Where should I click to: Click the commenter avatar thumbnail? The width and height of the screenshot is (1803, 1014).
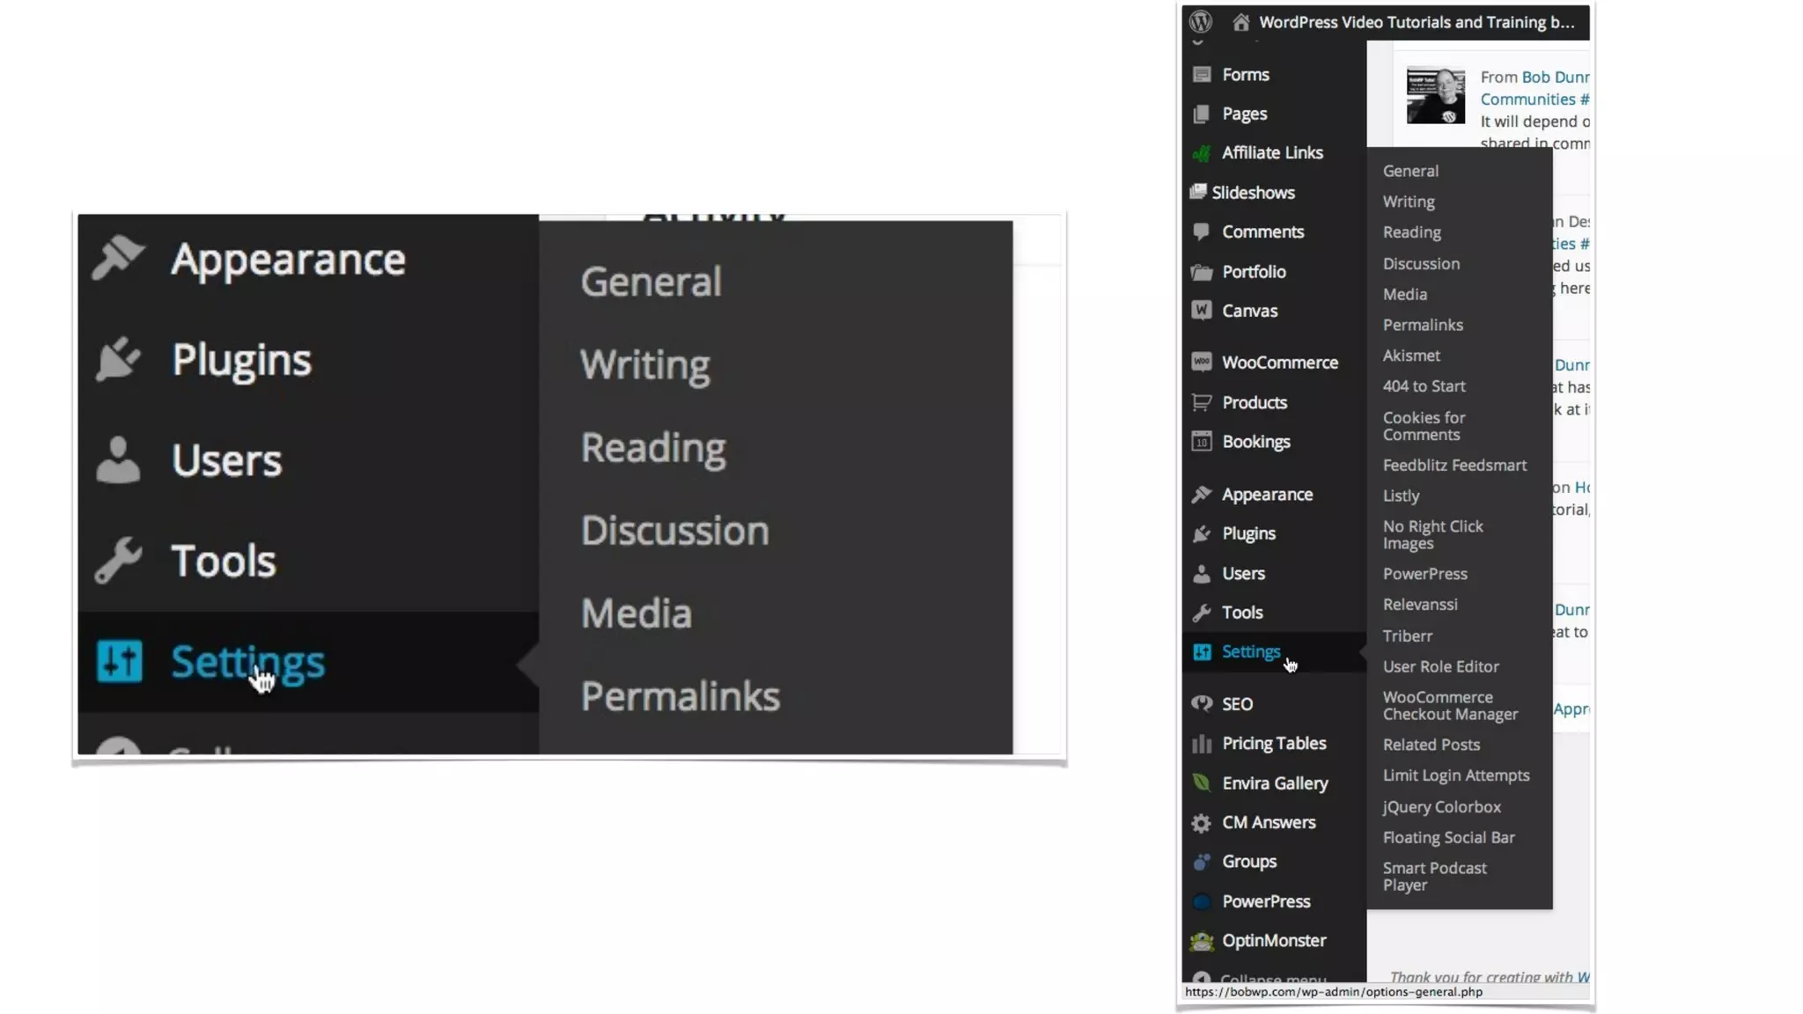[x=1435, y=95]
